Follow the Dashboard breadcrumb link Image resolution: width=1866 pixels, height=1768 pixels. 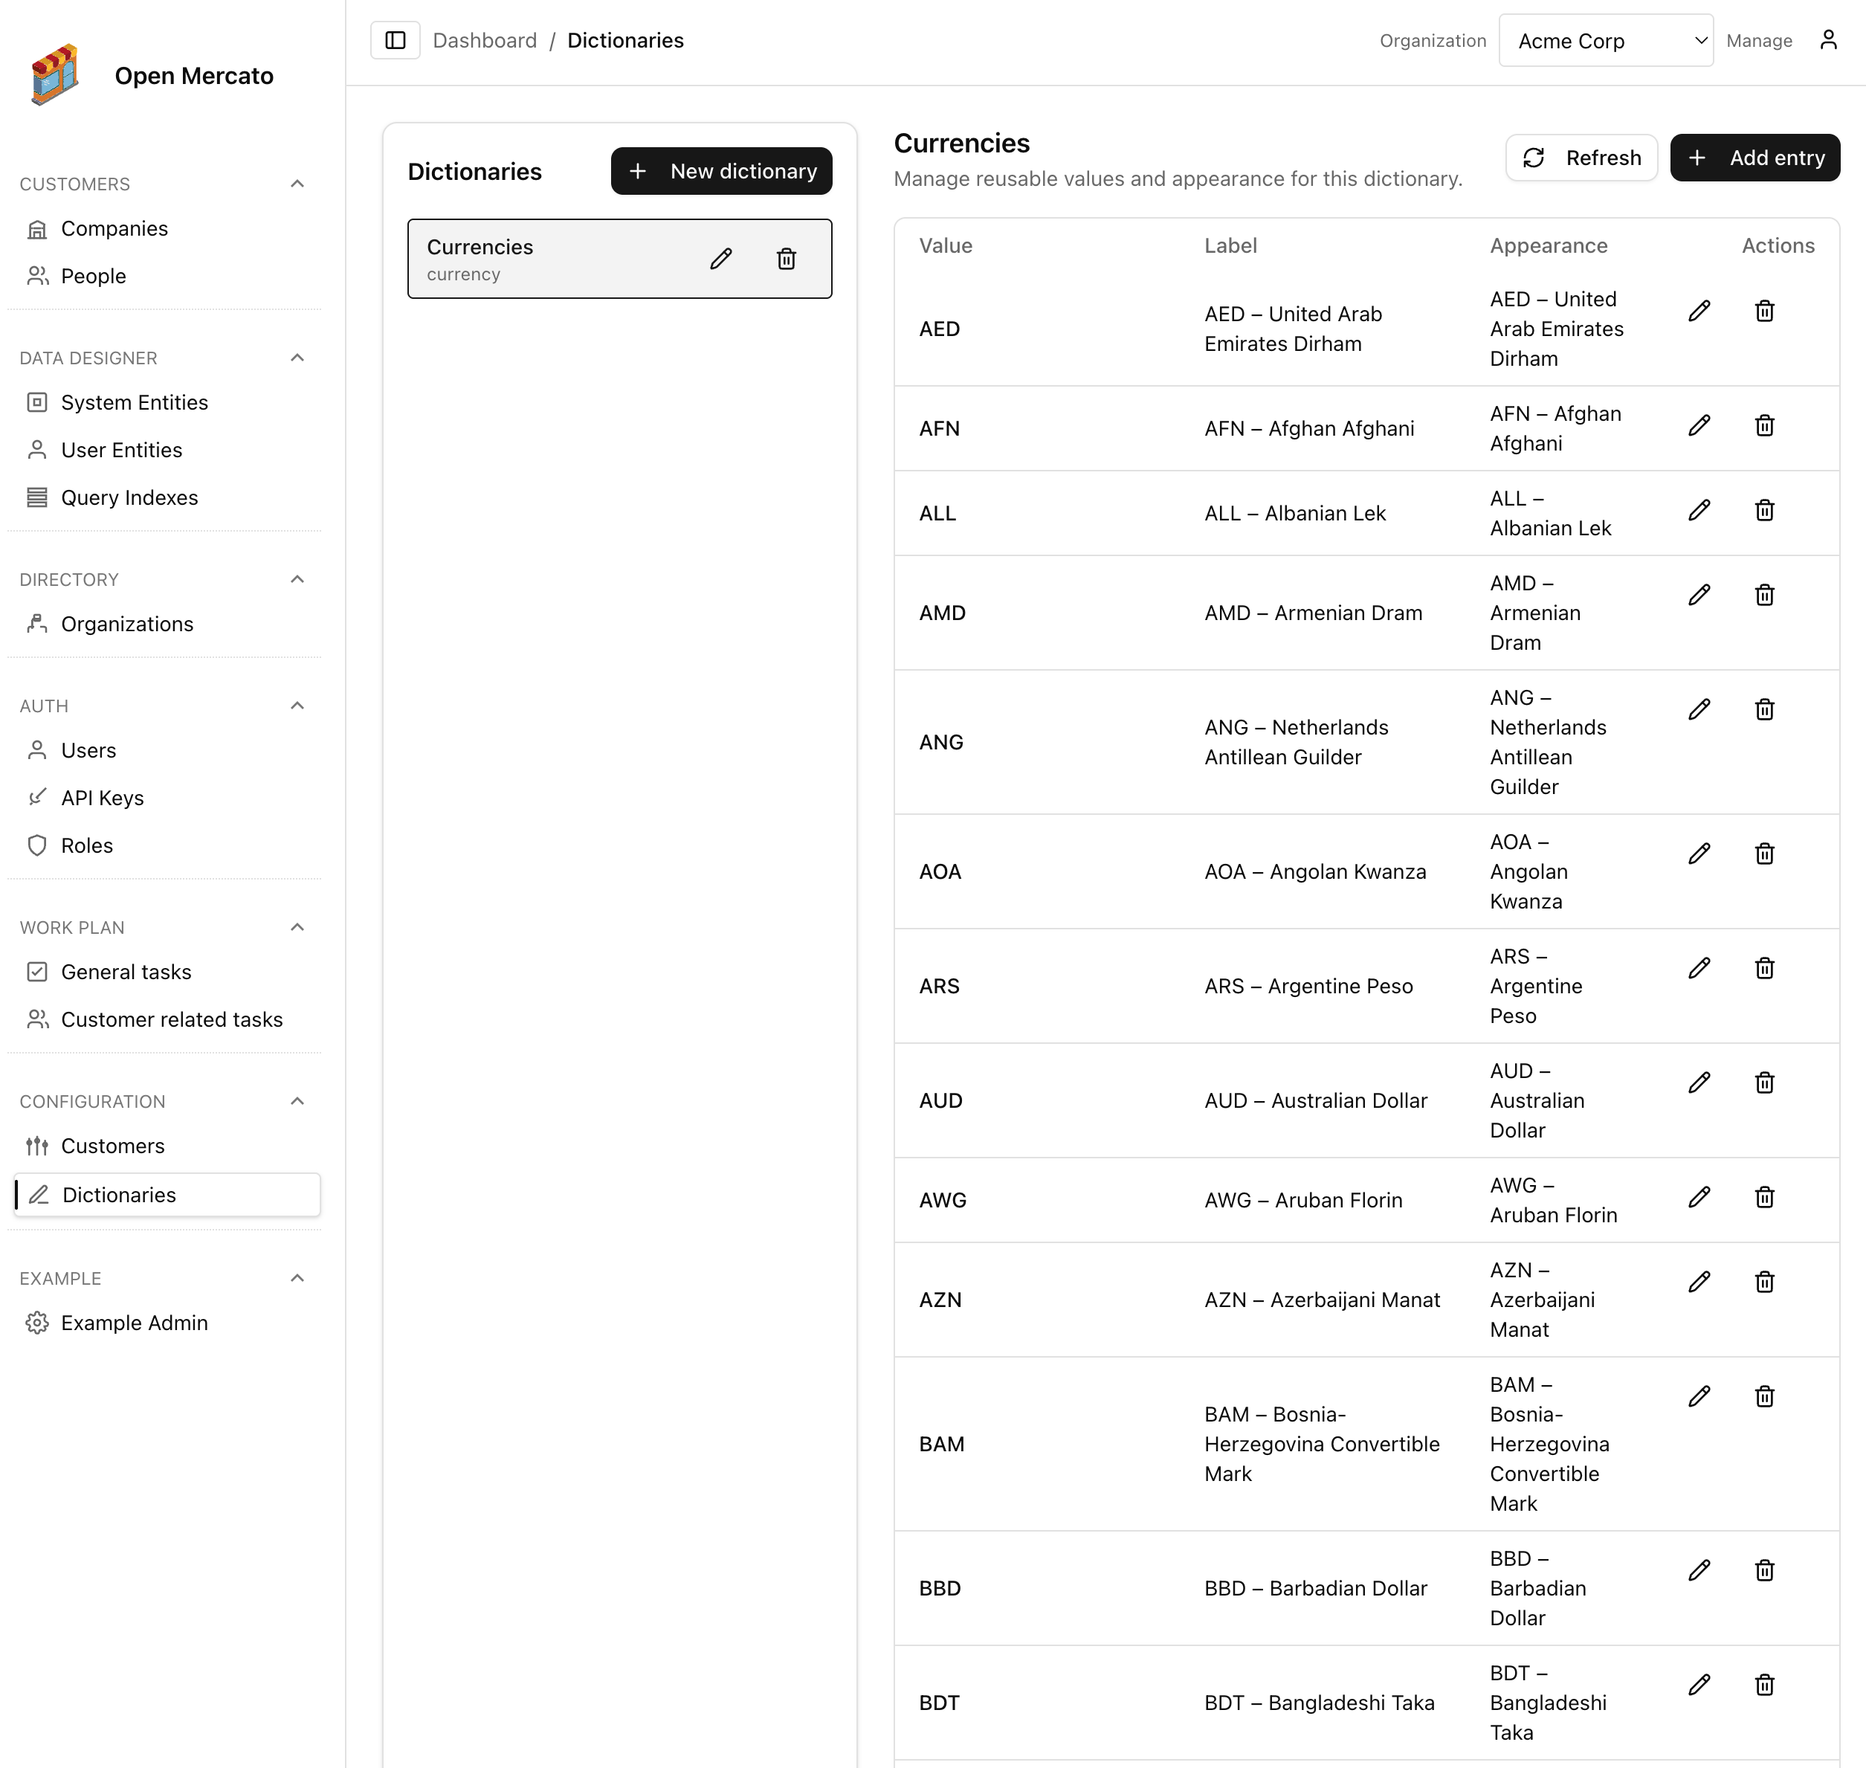point(485,41)
